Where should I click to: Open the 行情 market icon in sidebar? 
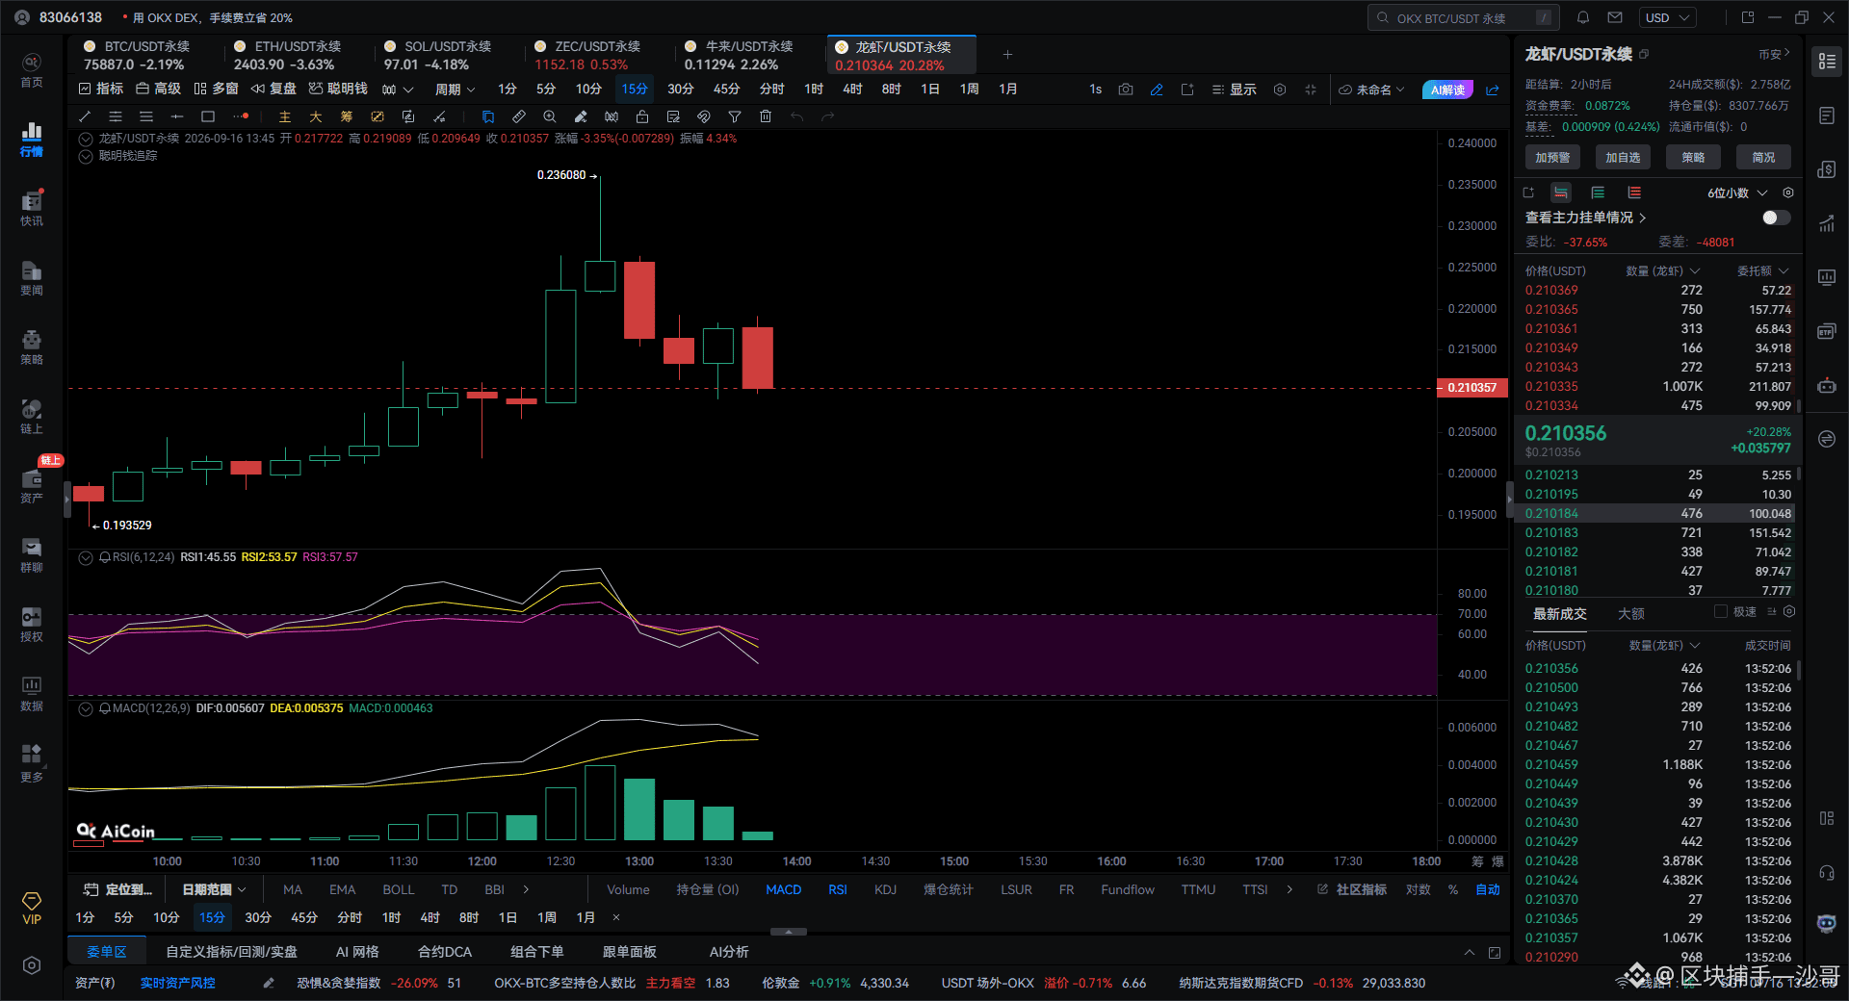pyautogui.click(x=32, y=140)
